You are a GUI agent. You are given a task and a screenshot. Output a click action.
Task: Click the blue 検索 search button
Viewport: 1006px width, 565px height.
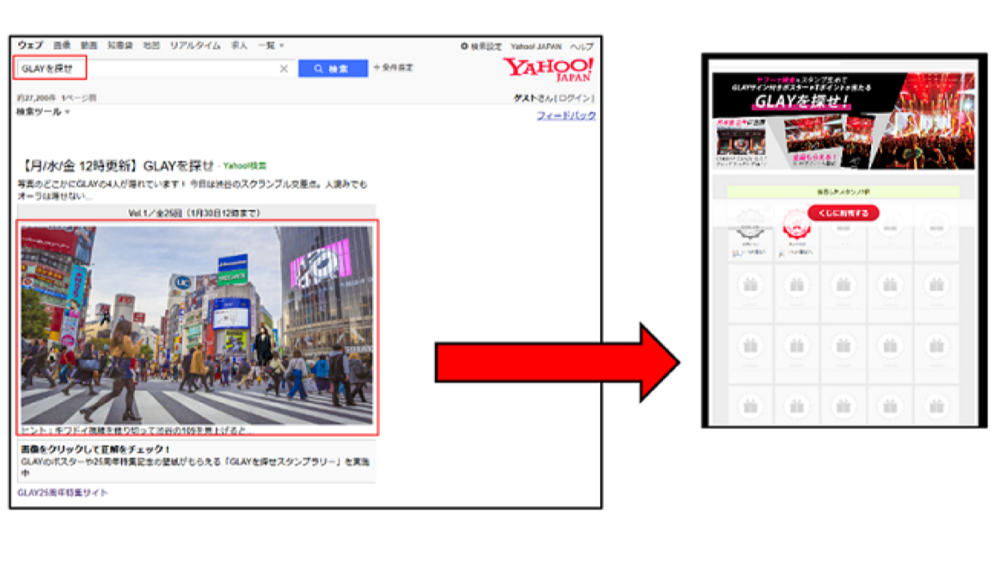[x=333, y=69]
